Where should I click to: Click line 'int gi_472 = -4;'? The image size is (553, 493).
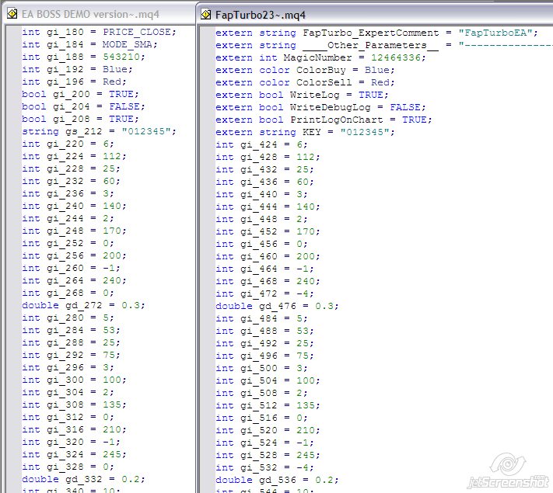pos(264,293)
